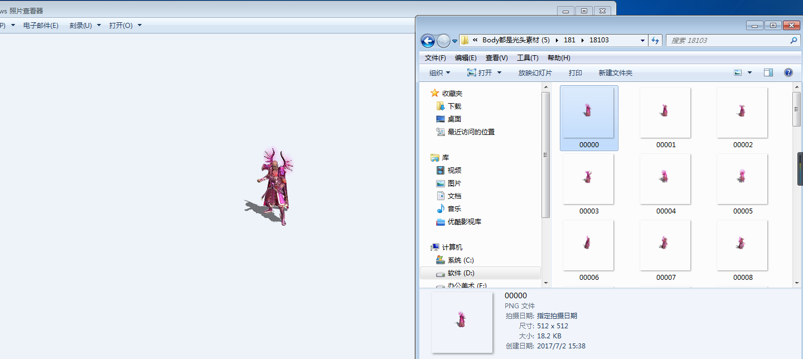Open 打开(O) dropdown in Photo Viewer
This screenshot has width=803, height=359.
click(x=125, y=25)
